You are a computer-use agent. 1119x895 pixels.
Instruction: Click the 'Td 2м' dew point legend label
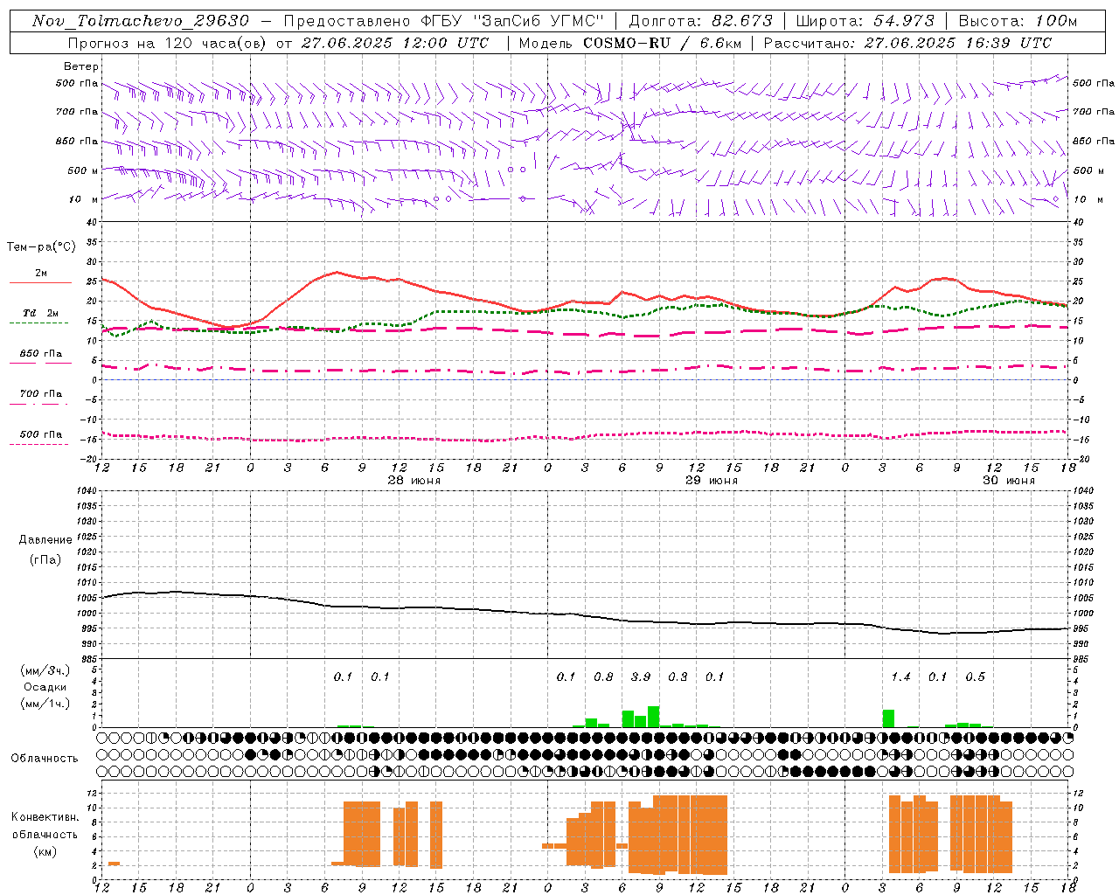(41, 313)
